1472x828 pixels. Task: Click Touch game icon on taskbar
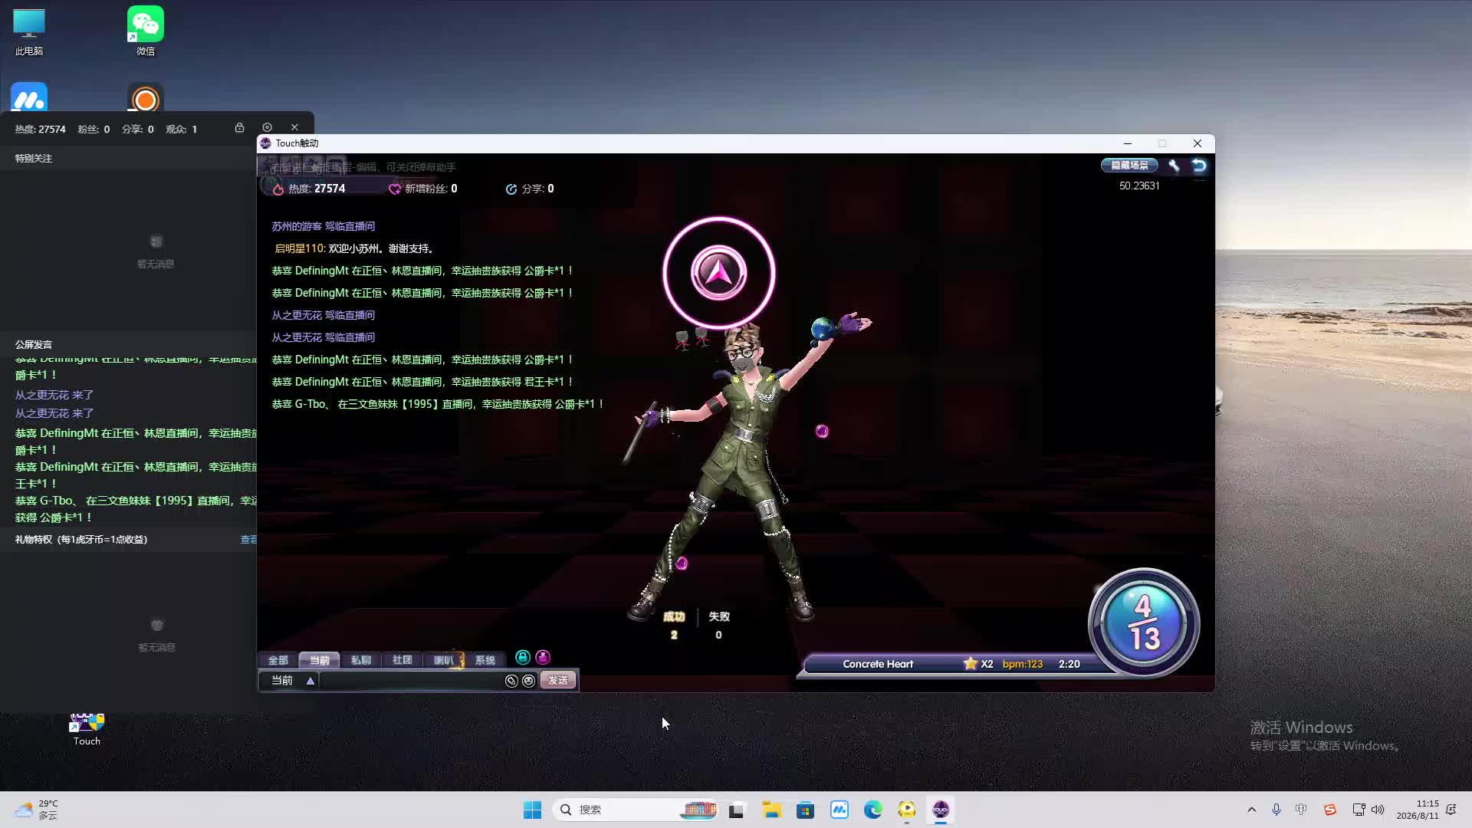click(x=941, y=810)
